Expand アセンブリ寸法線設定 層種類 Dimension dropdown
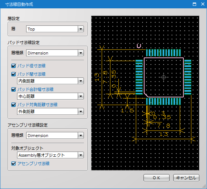Screen dimensions: 207x189 pos(55,136)
